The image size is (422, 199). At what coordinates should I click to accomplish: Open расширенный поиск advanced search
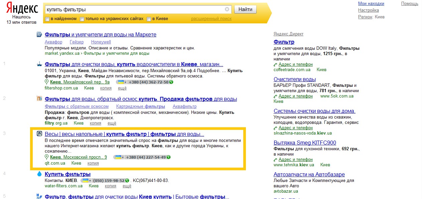tap(211, 19)
